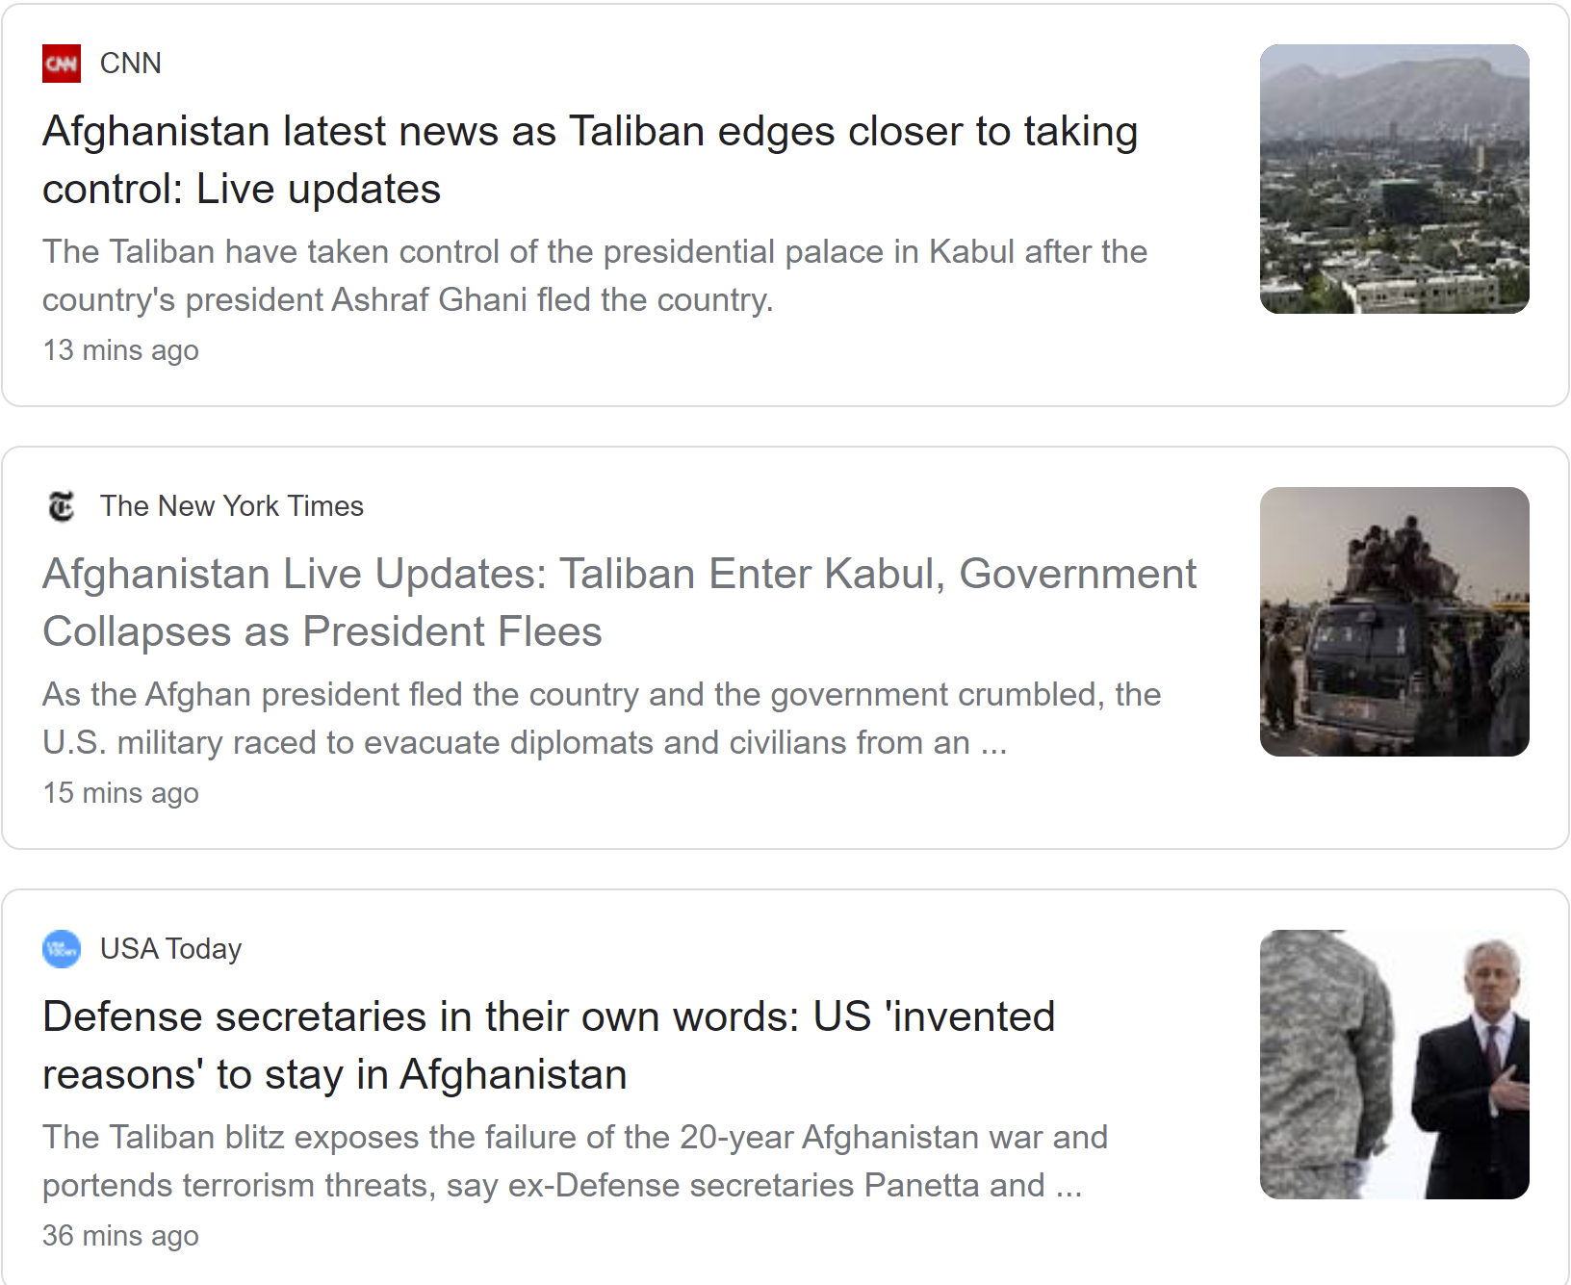Open 'Afghanistan latest news as Taliban edges closer' headline
The height and width of the screenshot is (1285, 1571).
(590, 160)
